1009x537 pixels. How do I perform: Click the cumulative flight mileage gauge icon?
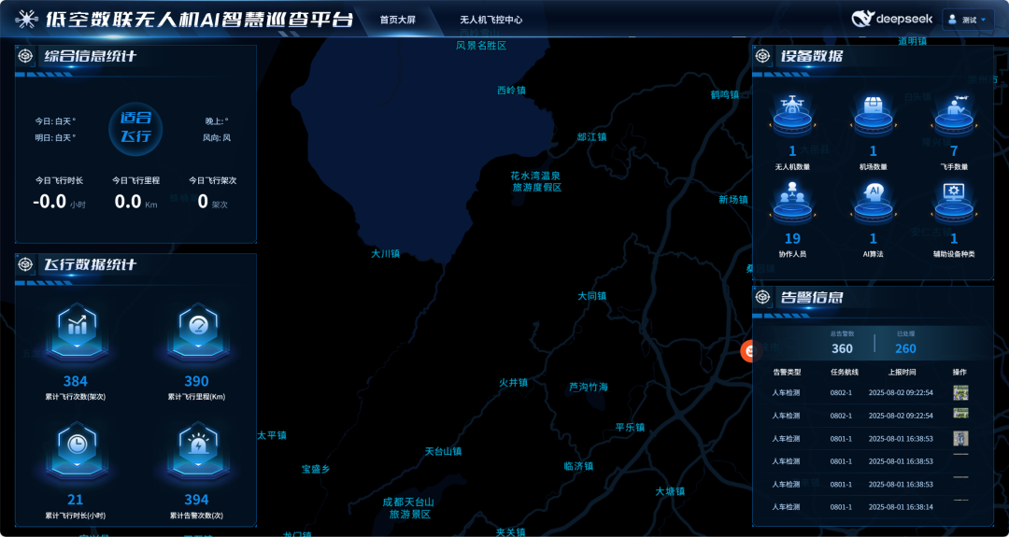196,330
